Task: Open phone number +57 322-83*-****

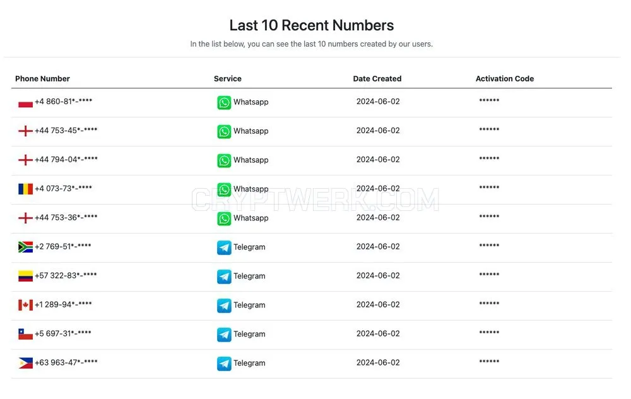Action: tap(66, 275)
